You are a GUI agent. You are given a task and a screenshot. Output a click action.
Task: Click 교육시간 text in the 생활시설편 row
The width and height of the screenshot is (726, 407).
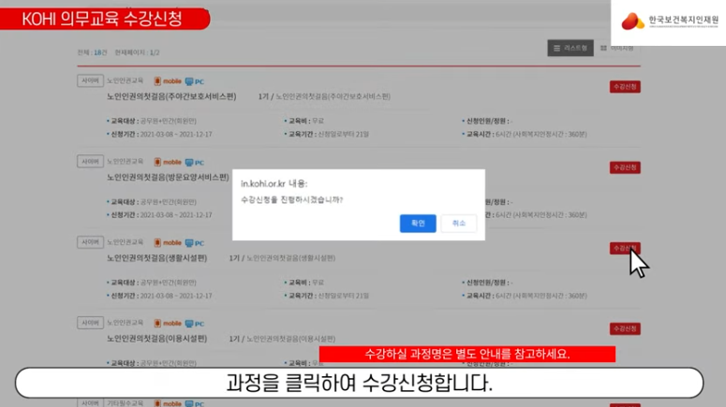tap(525, 296)
